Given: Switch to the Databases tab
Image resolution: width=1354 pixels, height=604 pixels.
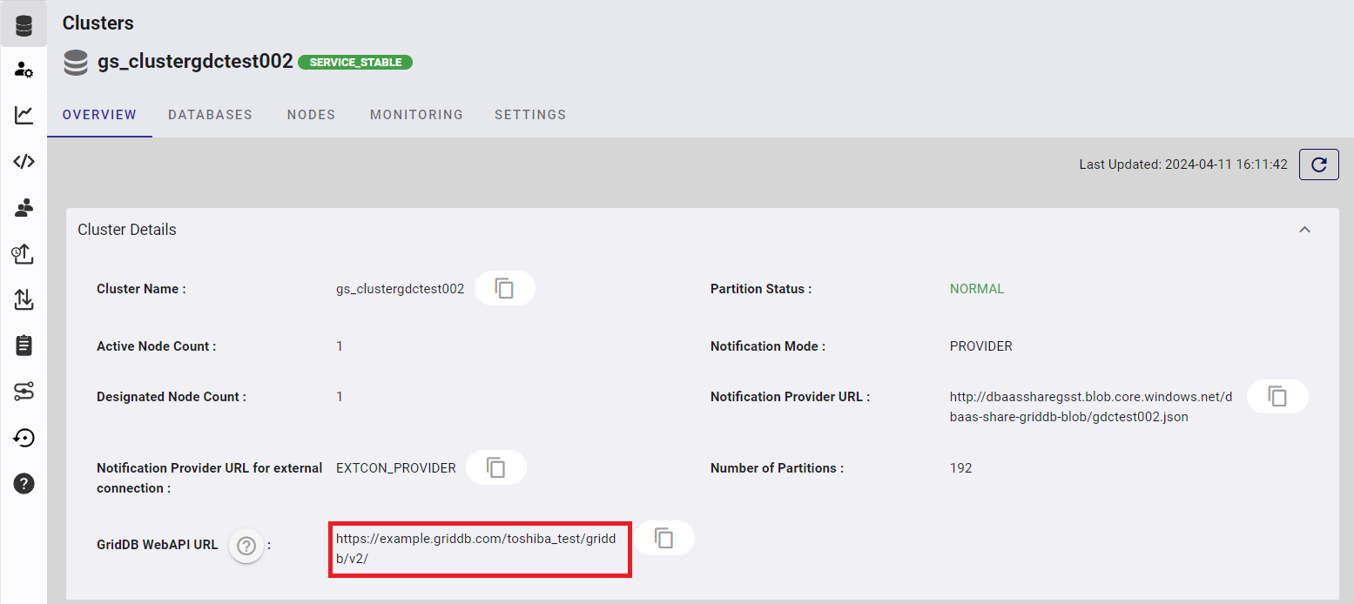Looking at the screenshot, I should (x=210, y=115).
